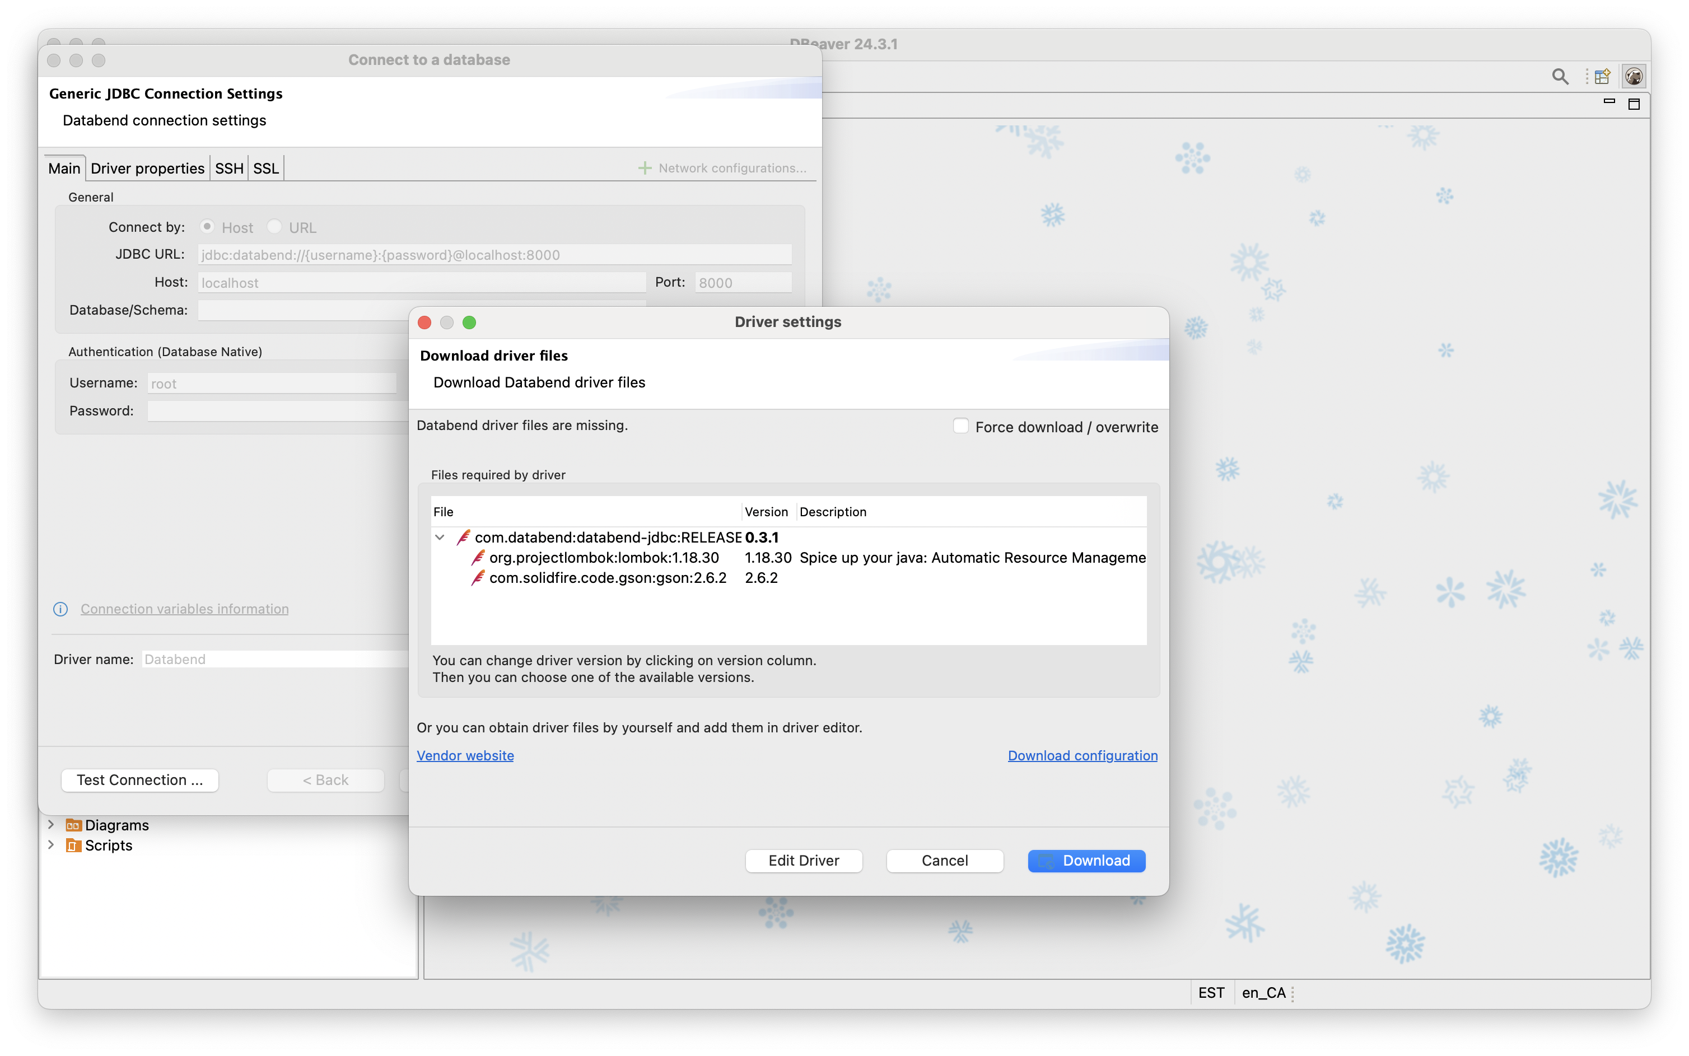Click the databend-jdbc driver feather icon
The image size is (1689, 1056).
tap(463, 537)
